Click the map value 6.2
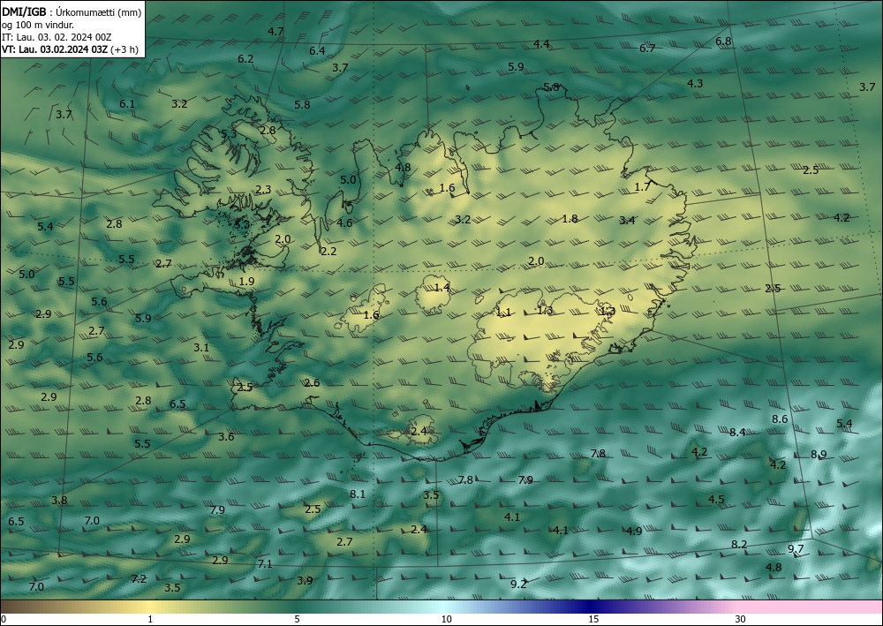The image size is (883, 626). (245, 58)
